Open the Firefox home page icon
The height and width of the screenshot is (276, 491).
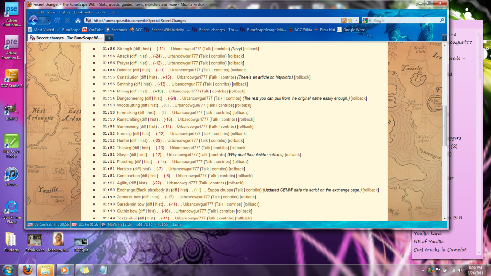click(78, 20)
